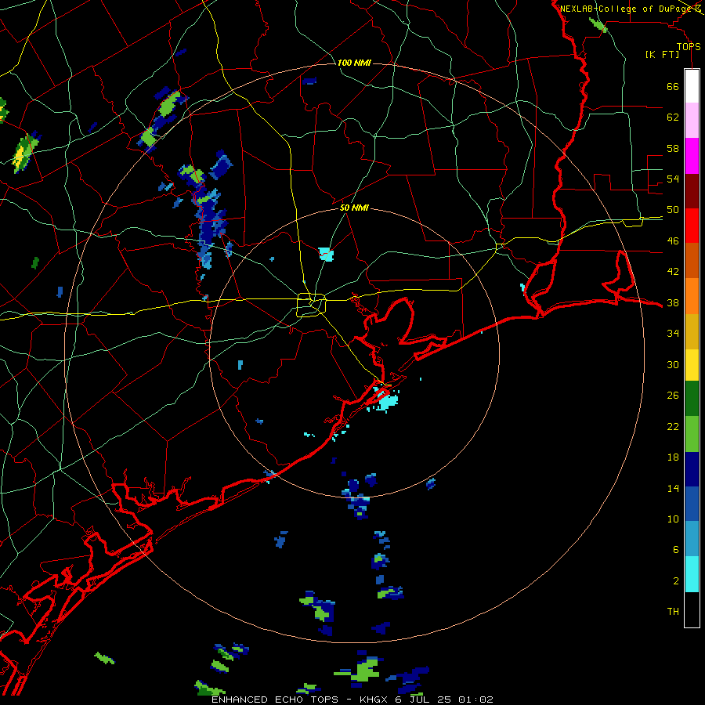Click the white swatch in the tops legend
This screenshot has width=705, height=705.
click(692, 86)
